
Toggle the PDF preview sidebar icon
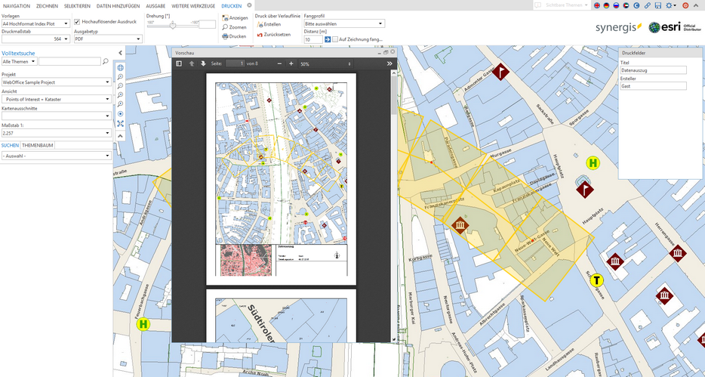(179, 64)
